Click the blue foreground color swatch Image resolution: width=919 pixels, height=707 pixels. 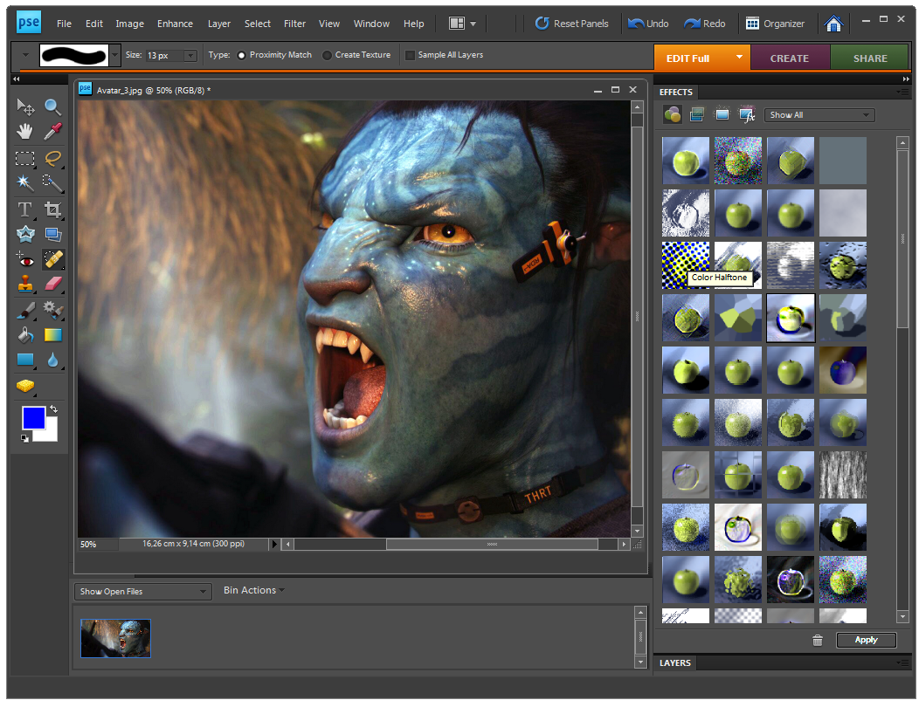tap(32, 417)
